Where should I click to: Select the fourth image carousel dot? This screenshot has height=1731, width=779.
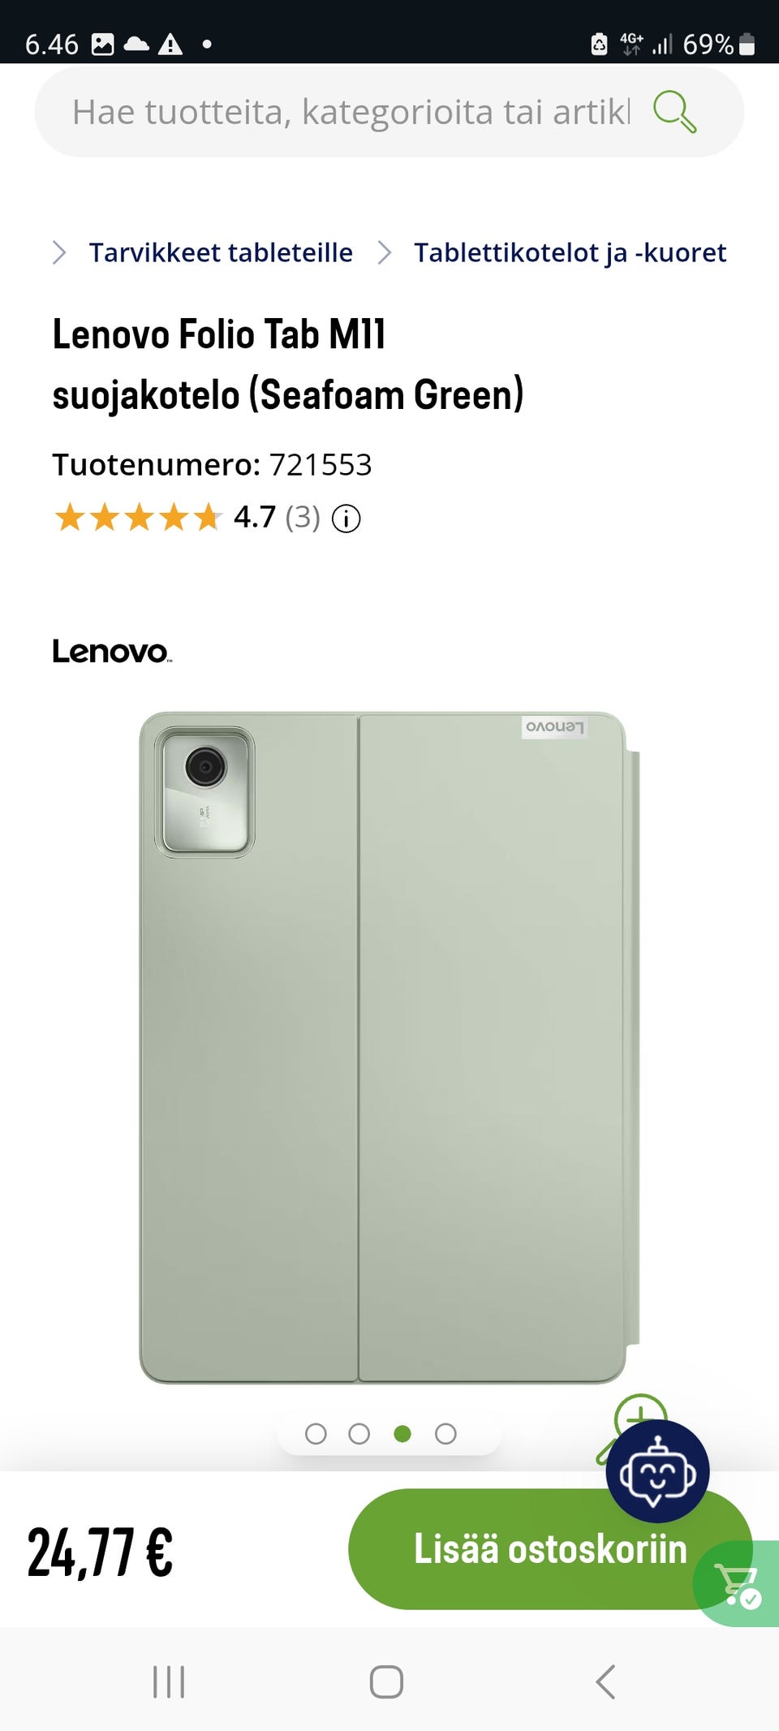click(445, 1434)
